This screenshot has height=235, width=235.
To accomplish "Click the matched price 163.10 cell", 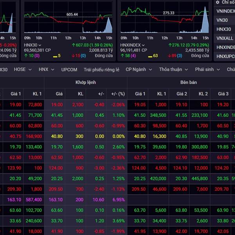I will (56, 200).
